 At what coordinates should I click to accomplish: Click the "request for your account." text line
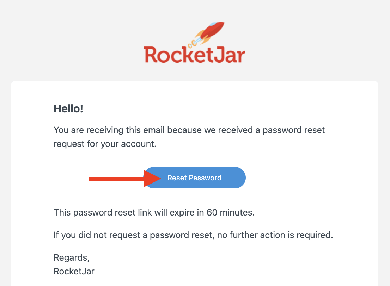click(105, 144)
